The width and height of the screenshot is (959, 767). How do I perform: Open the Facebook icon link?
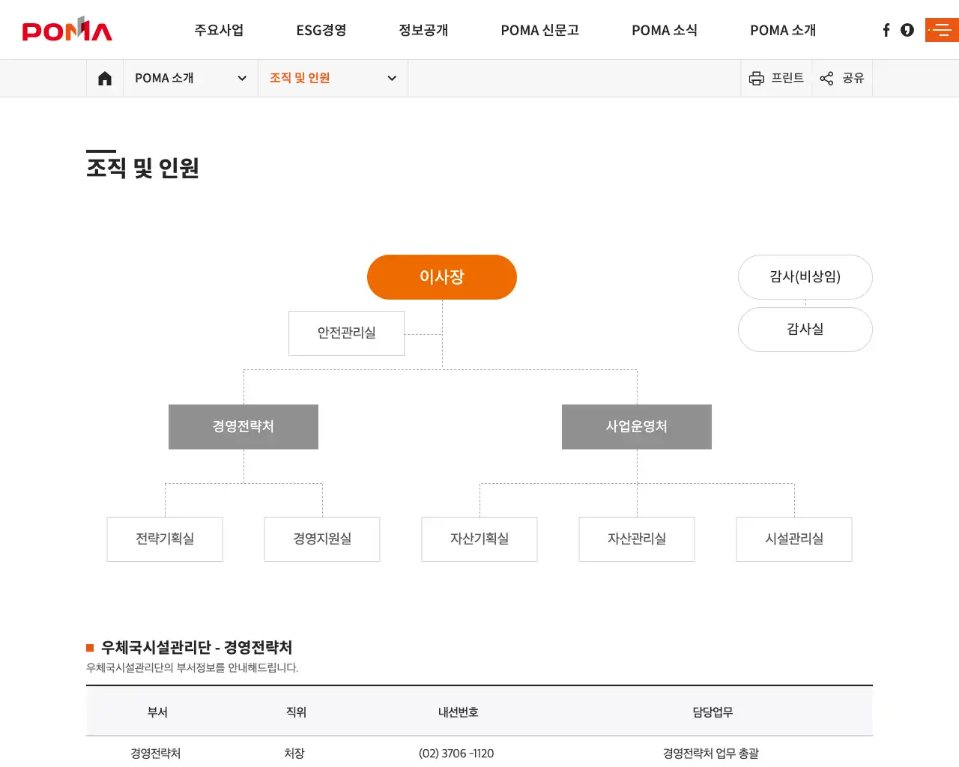coord(886,30)
